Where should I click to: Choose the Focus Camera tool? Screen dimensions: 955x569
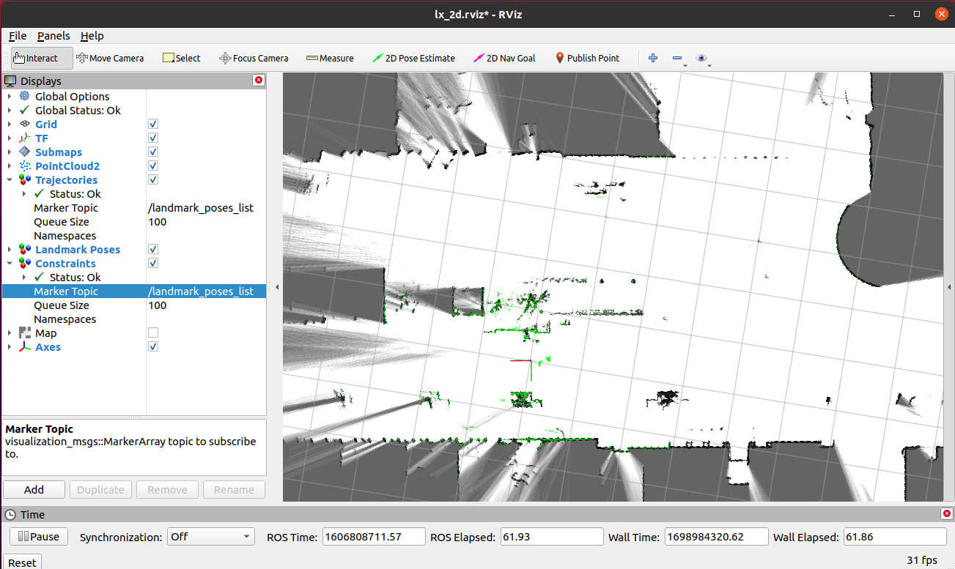pyautogui.click(x=254, y=58)
